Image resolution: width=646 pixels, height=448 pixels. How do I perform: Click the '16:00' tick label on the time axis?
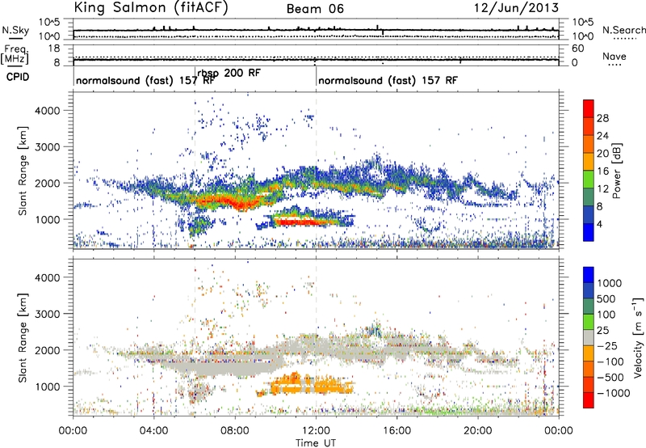tap(396, 431)
